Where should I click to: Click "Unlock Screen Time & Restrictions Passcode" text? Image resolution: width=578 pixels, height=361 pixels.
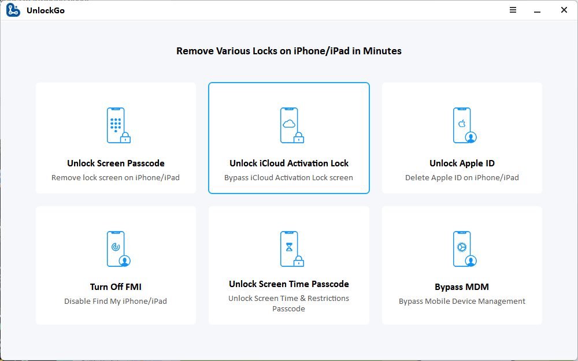point(288,304)
